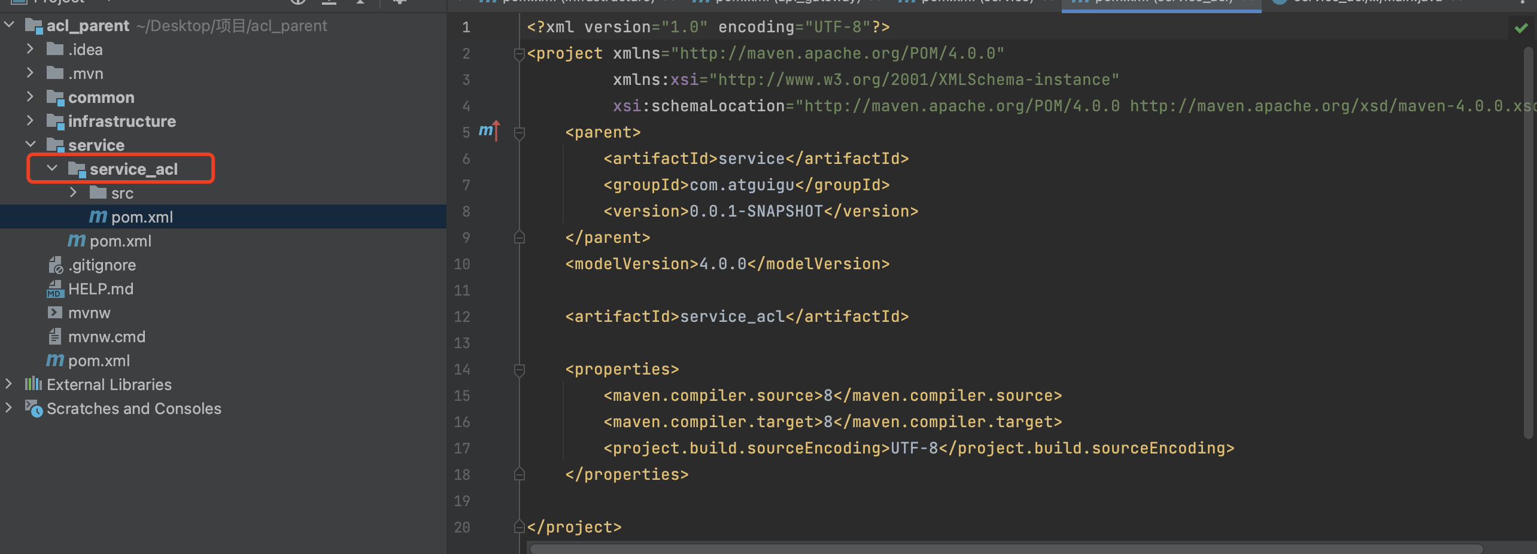Expand the .idea folder
This screenshot has width=1537, height=554.
pos(31,49)
